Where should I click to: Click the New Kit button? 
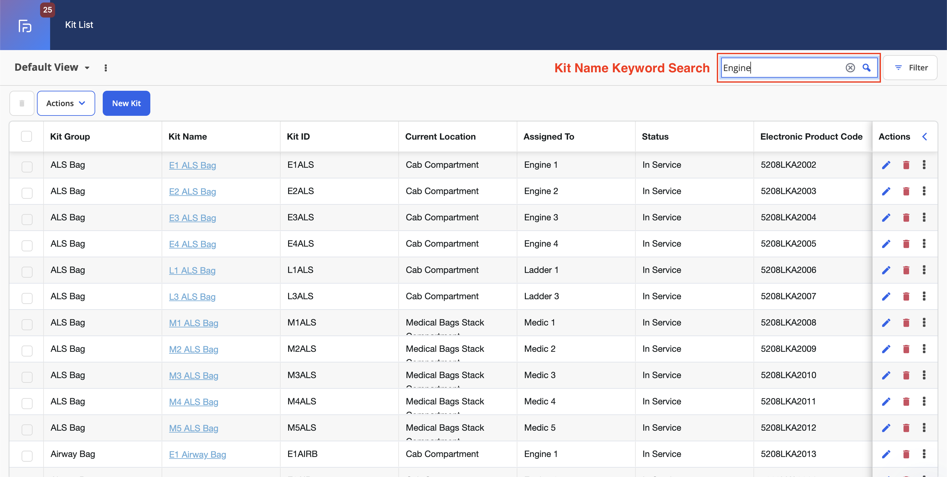pyautogui.click(x=126, y=103)
